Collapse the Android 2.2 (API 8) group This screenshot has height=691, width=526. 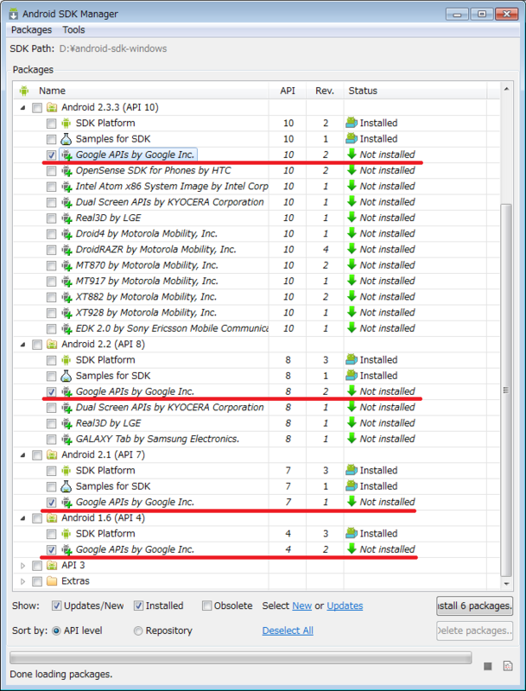(23, 345)
